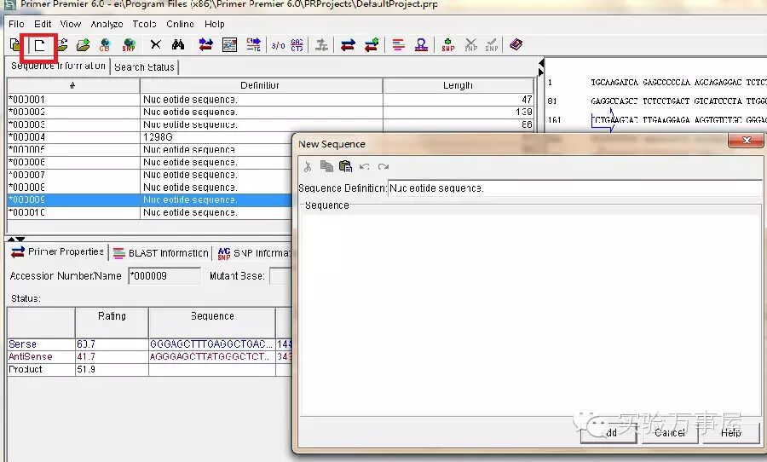
Task: Open the View menu
Action: coord(71,24)
